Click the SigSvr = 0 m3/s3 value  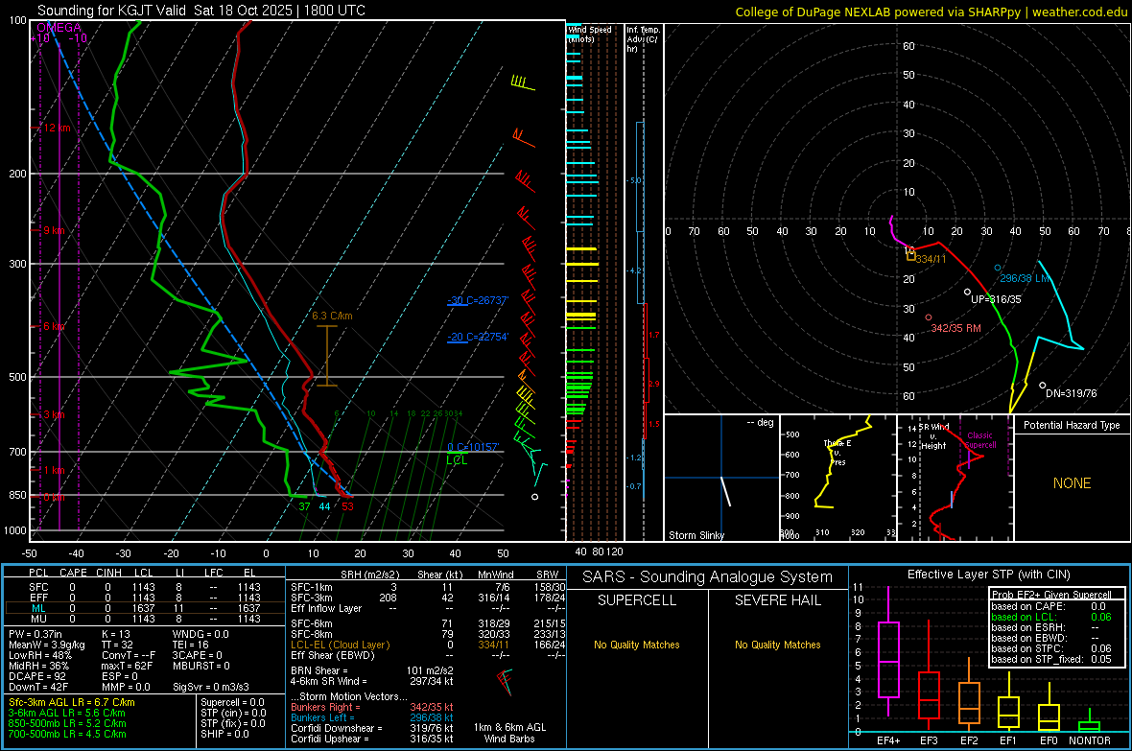211,687
